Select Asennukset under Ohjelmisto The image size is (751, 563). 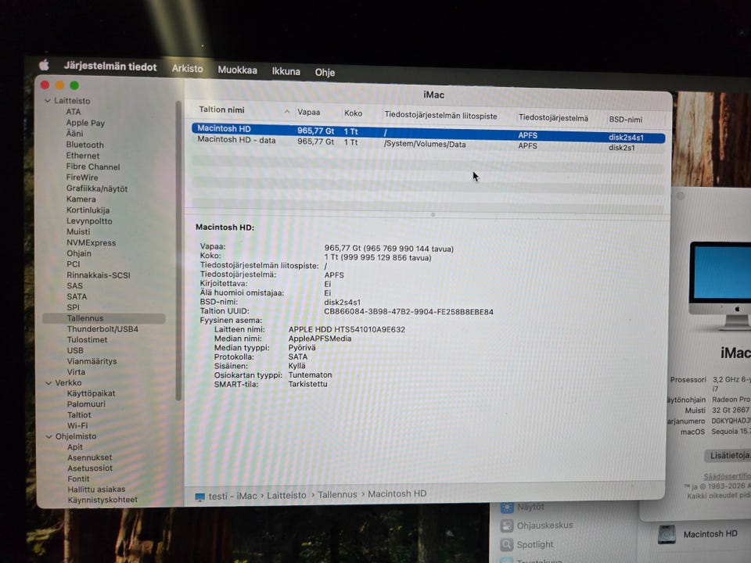(x=89, y=457)
